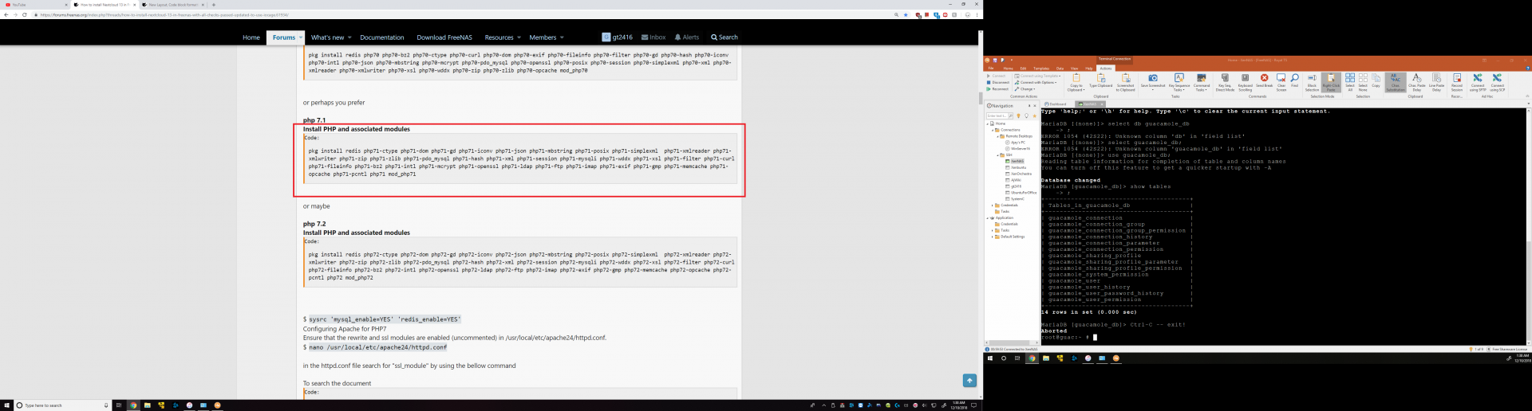The height and width of the screenshot is (411, 1532).
Task: Click the red Send Break icon
Action: 1264,78
